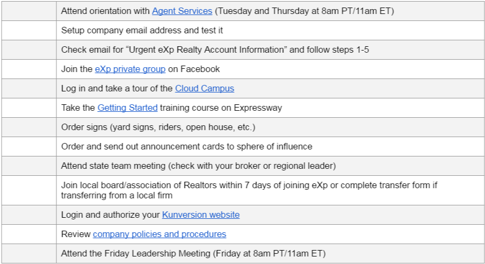The height and width of the screenshot is (264, 485).
Task: Check cell beside Join local board row
Action: pos(28,190)
